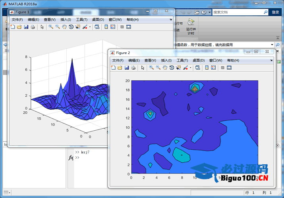Choose Pan hand tool in Figure 2
Image resolution: width=284 pixels, height=198 pixels.
(165, 68)
